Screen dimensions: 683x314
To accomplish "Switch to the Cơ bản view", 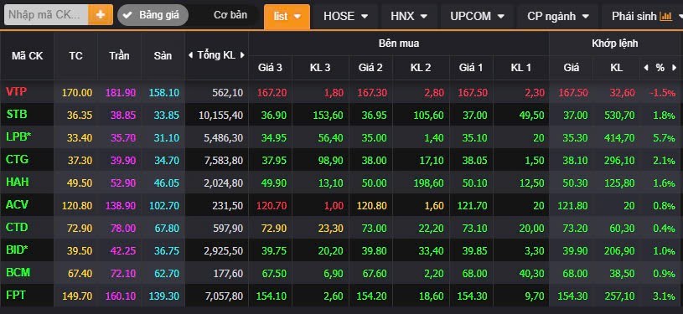I will (x=230, y=15).
